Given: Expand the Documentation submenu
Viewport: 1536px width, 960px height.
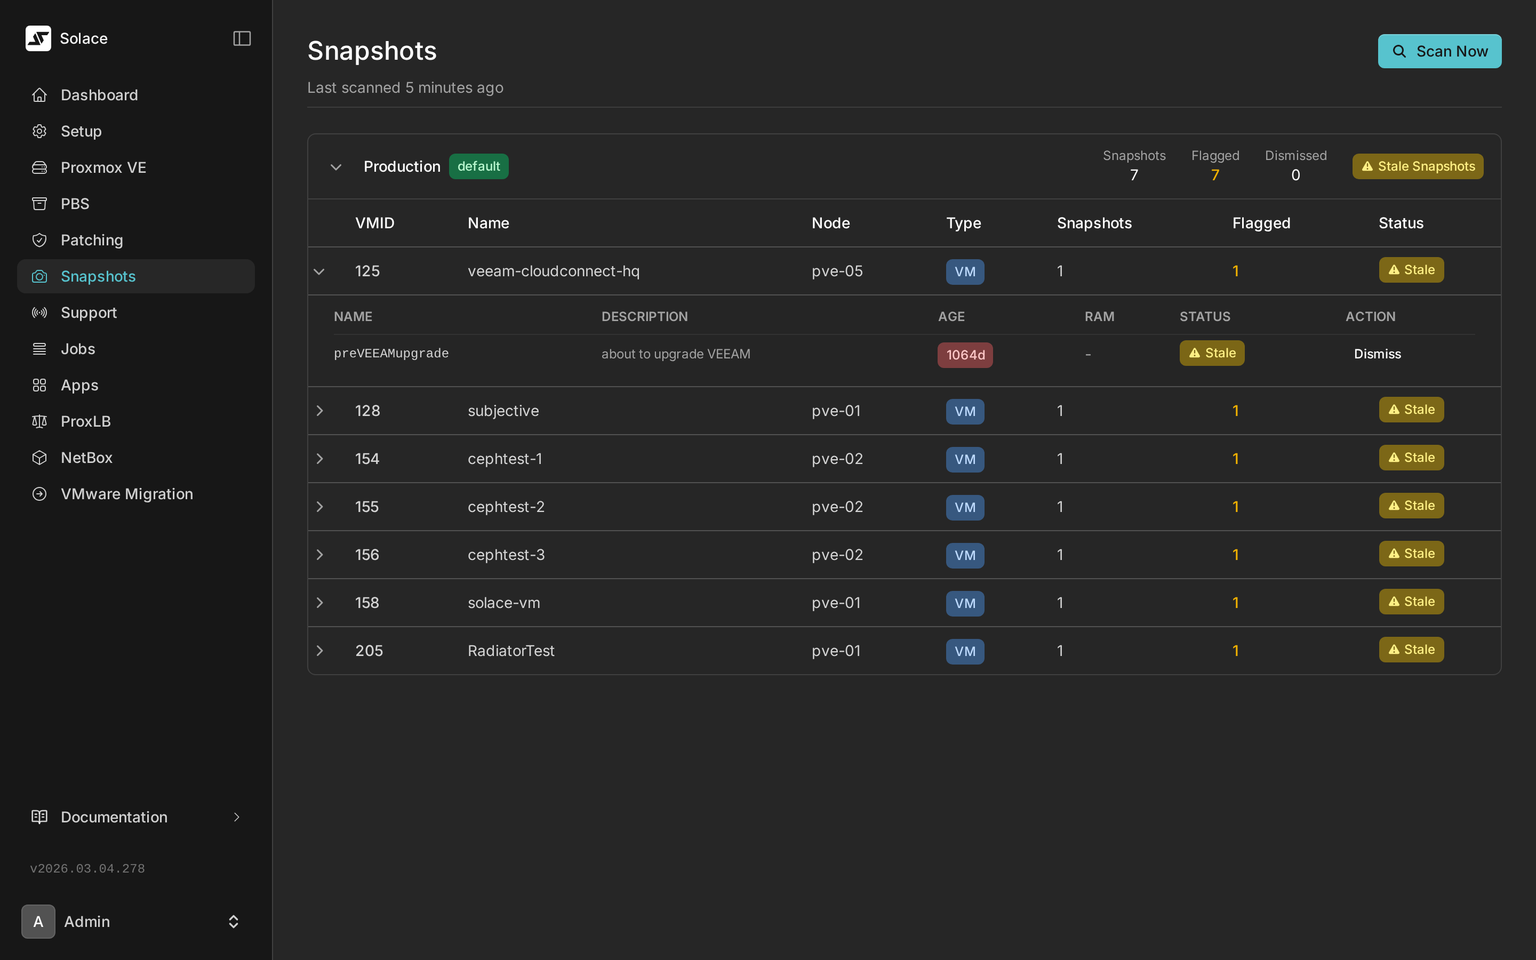Looking at the screenshot, I should coord(236,817).
